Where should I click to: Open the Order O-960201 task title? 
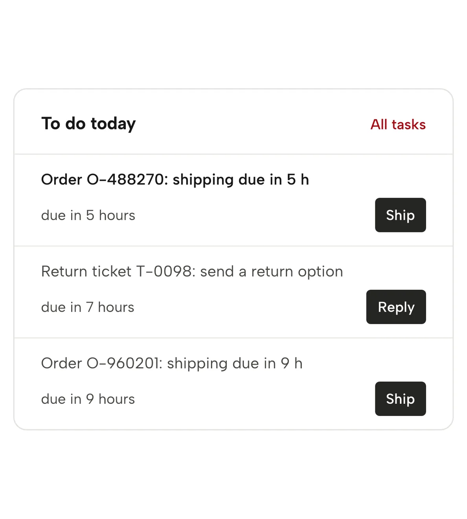click(x=172, y=363)
